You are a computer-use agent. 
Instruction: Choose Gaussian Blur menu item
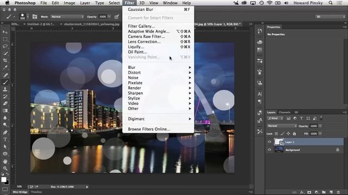(158, 10)
